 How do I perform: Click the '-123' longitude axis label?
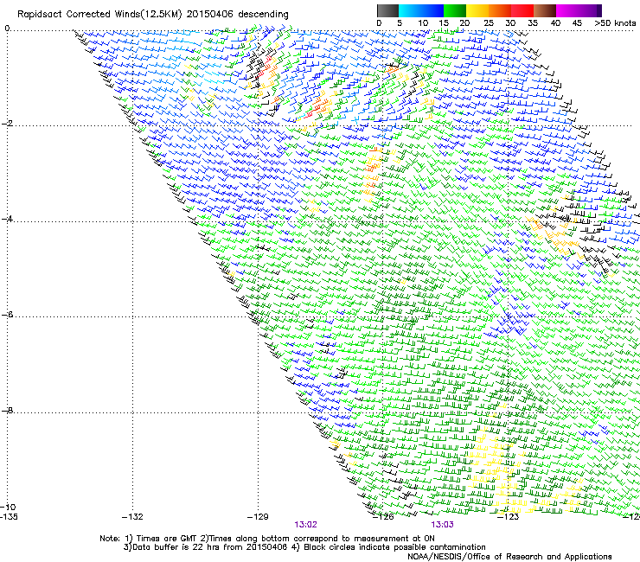click(x=509, y=517)
